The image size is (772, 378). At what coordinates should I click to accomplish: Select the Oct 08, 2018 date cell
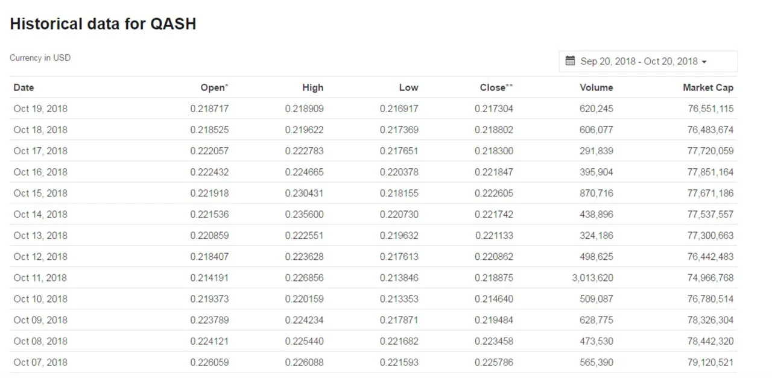(x=40, y=341)
